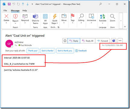The width and height of the screenshot is (130, 109).
Task: Open Editing magnifier icon
Action: (81, 16)
